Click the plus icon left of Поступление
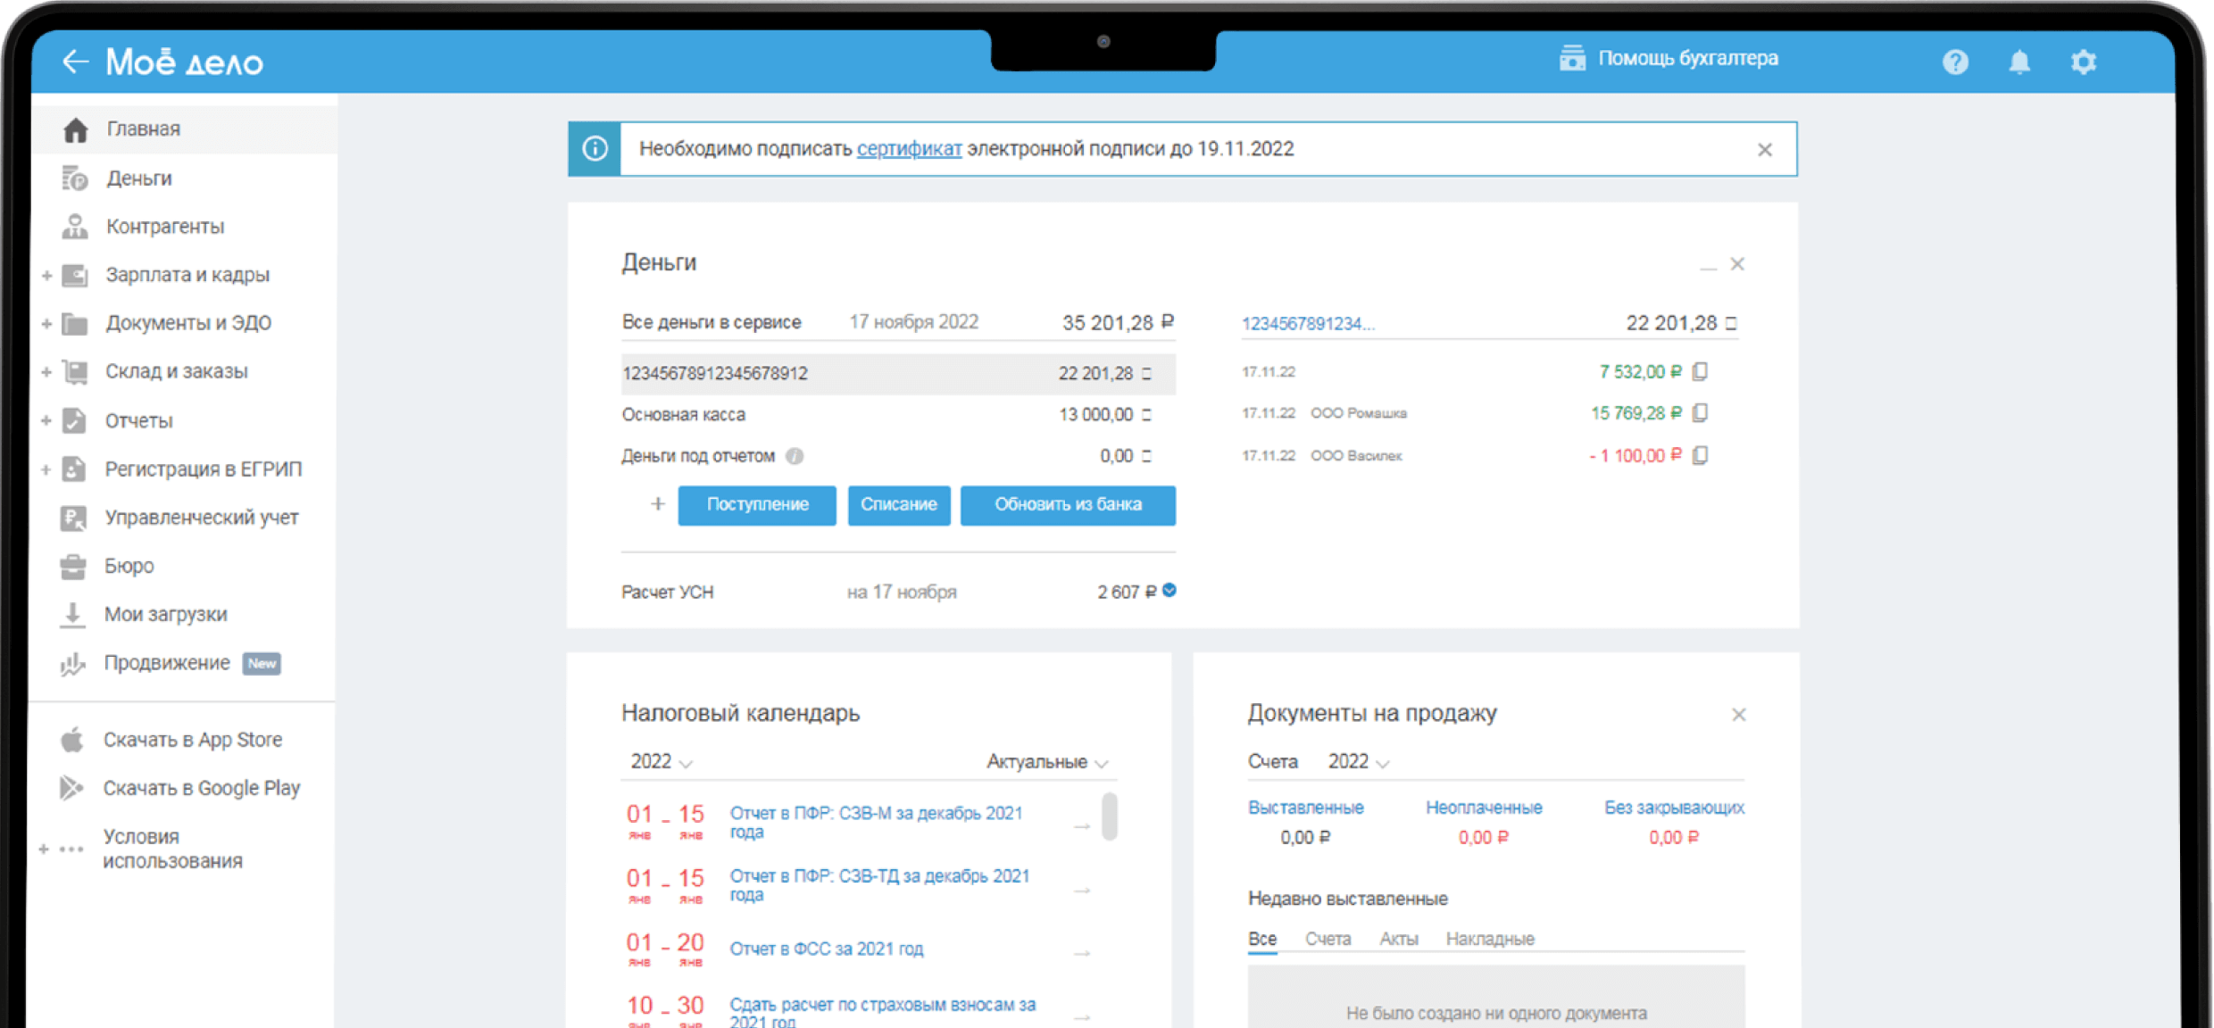Image resolution: width=2214 pixels, height=1028 pixels. 657,504
